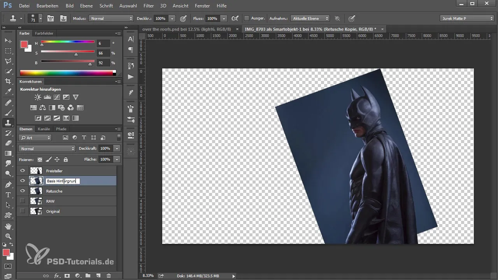Toggle lock all for layer

(x=66, y=159)
